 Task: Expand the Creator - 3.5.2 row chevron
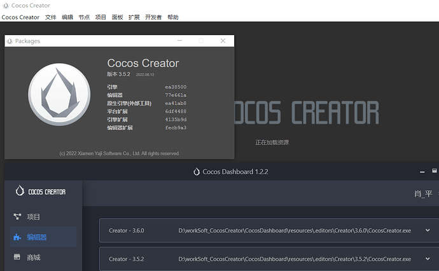coord(428,259)
